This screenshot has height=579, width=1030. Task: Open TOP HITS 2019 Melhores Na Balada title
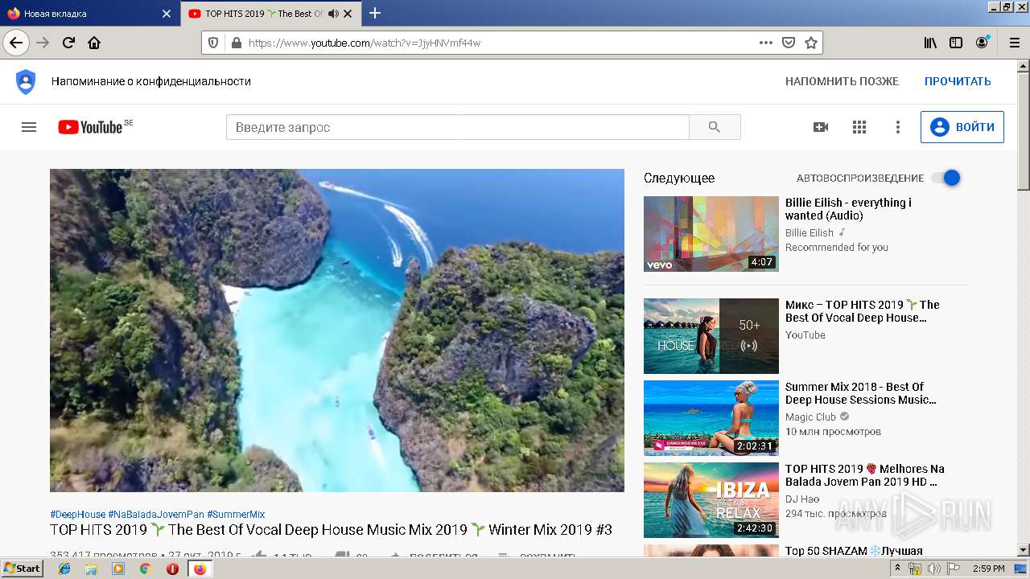pos(865,475)
